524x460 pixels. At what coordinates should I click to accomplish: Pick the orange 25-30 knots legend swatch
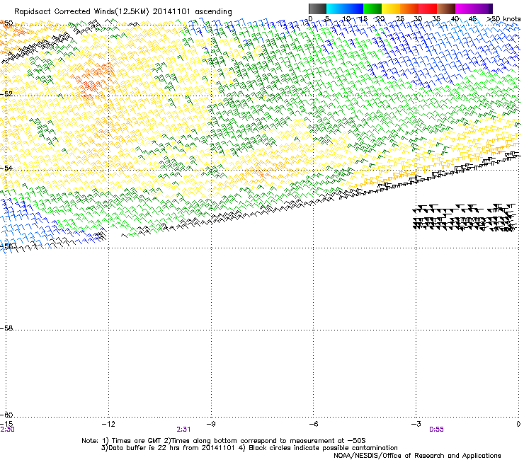pos(409,8)
